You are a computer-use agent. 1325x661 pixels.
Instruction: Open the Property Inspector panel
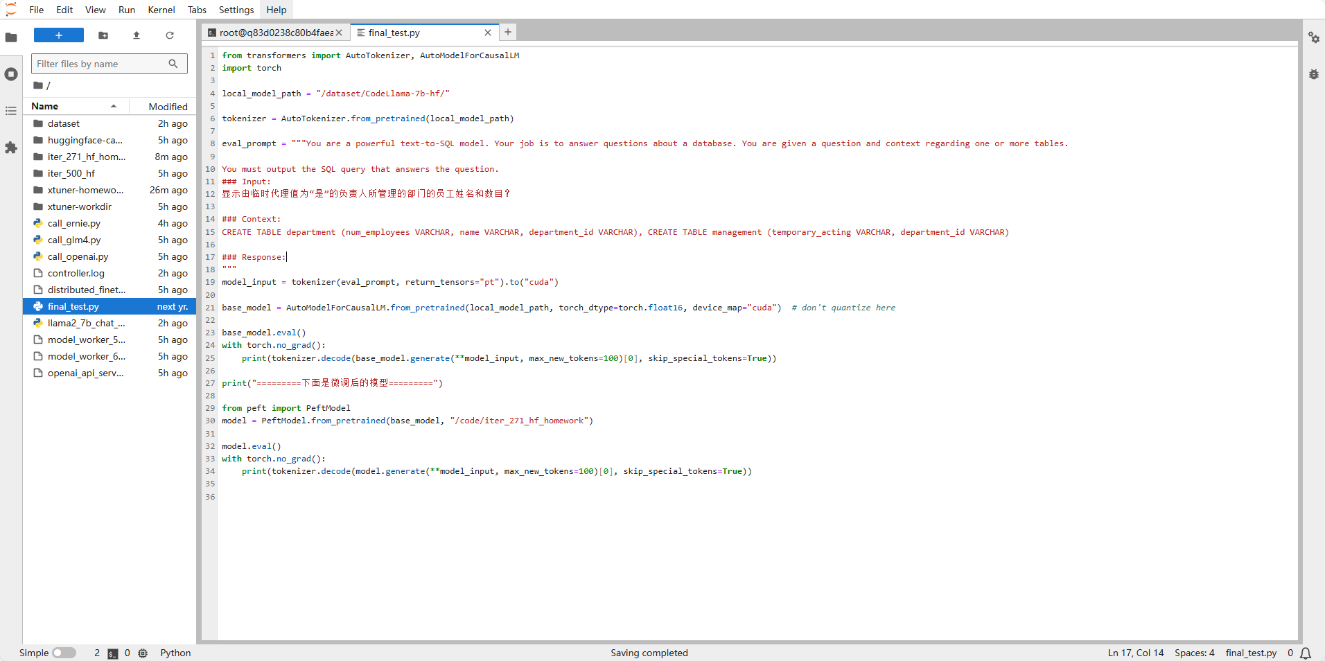[x=1313, y=37]
